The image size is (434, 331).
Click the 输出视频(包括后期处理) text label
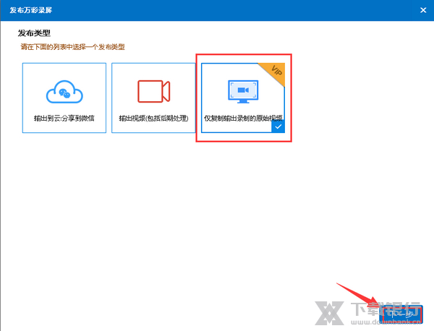pos(153,117)
